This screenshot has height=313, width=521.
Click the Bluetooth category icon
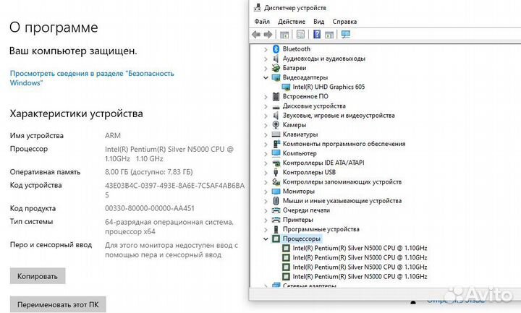[x=276, y=48]
